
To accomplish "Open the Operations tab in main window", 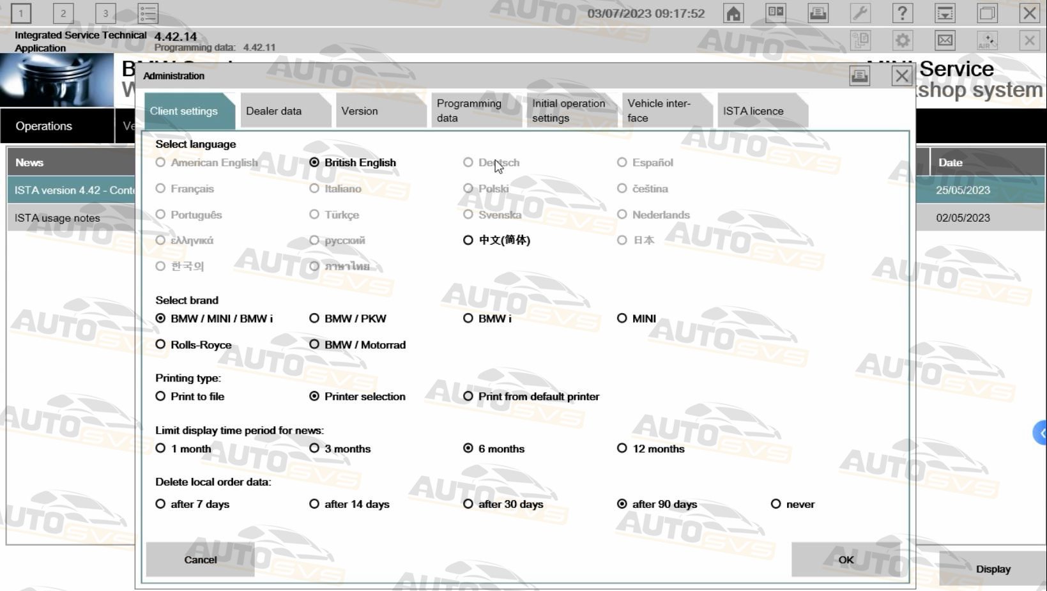I will pyautogui.click(x=57, y=126).
